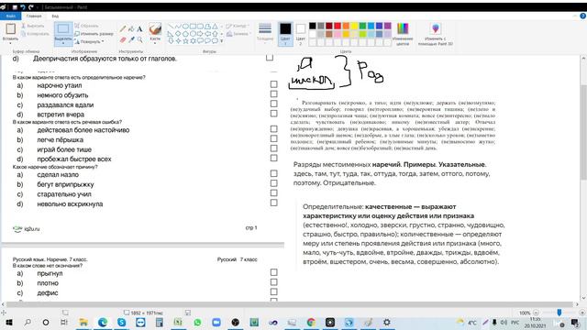The width and height of the screenshot is (587, 330).
Task: Open Изменить размер resize dialog
Action: 94,34
